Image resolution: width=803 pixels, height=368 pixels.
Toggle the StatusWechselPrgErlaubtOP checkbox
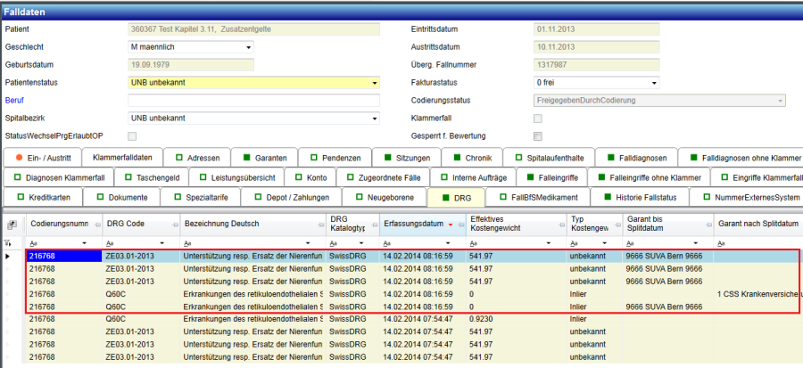pyautogui.click(x=133, y=135)
